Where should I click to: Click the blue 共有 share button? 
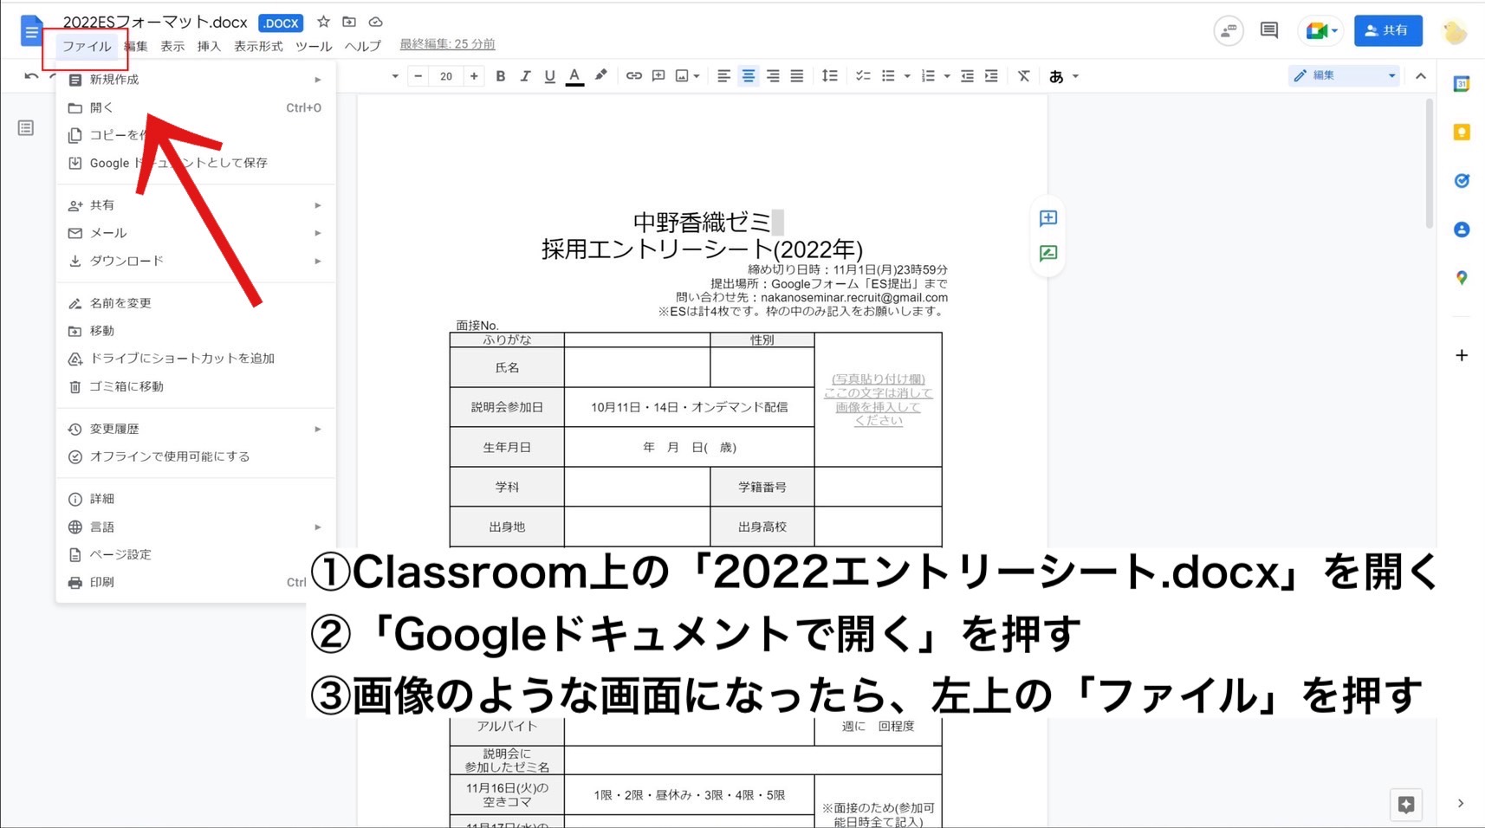pos(1388,30)
